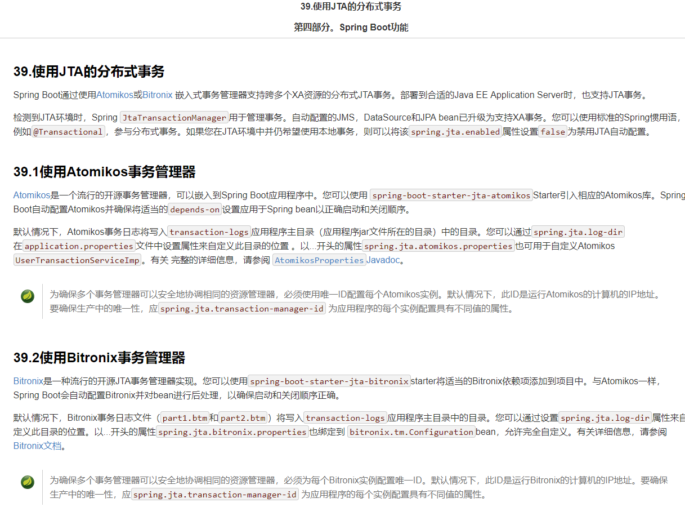Select spring.jta.bitronix.properties code text
685x507 pixels.
(x=232, y=432)
